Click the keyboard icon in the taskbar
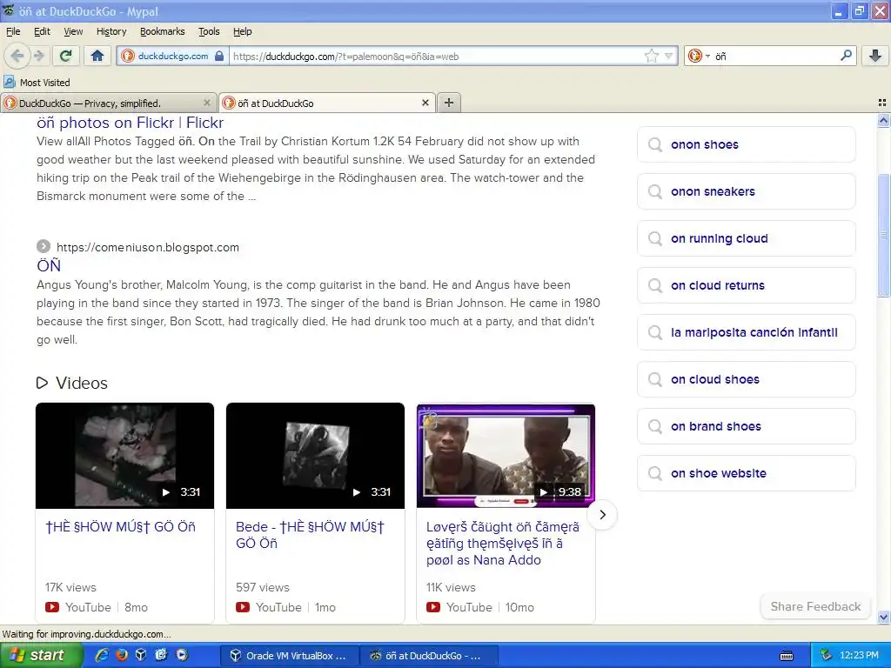This screenshot has height=668, width=891. point(787,656)
